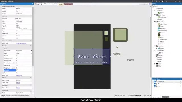Collapse the Event sheets folder
This screenshot has width=182, height=102.
(155, 15)
